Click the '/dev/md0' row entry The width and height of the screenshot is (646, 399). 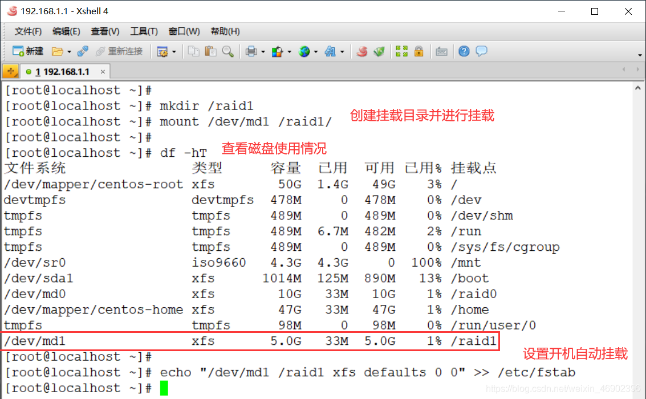(x=35, y=294)
